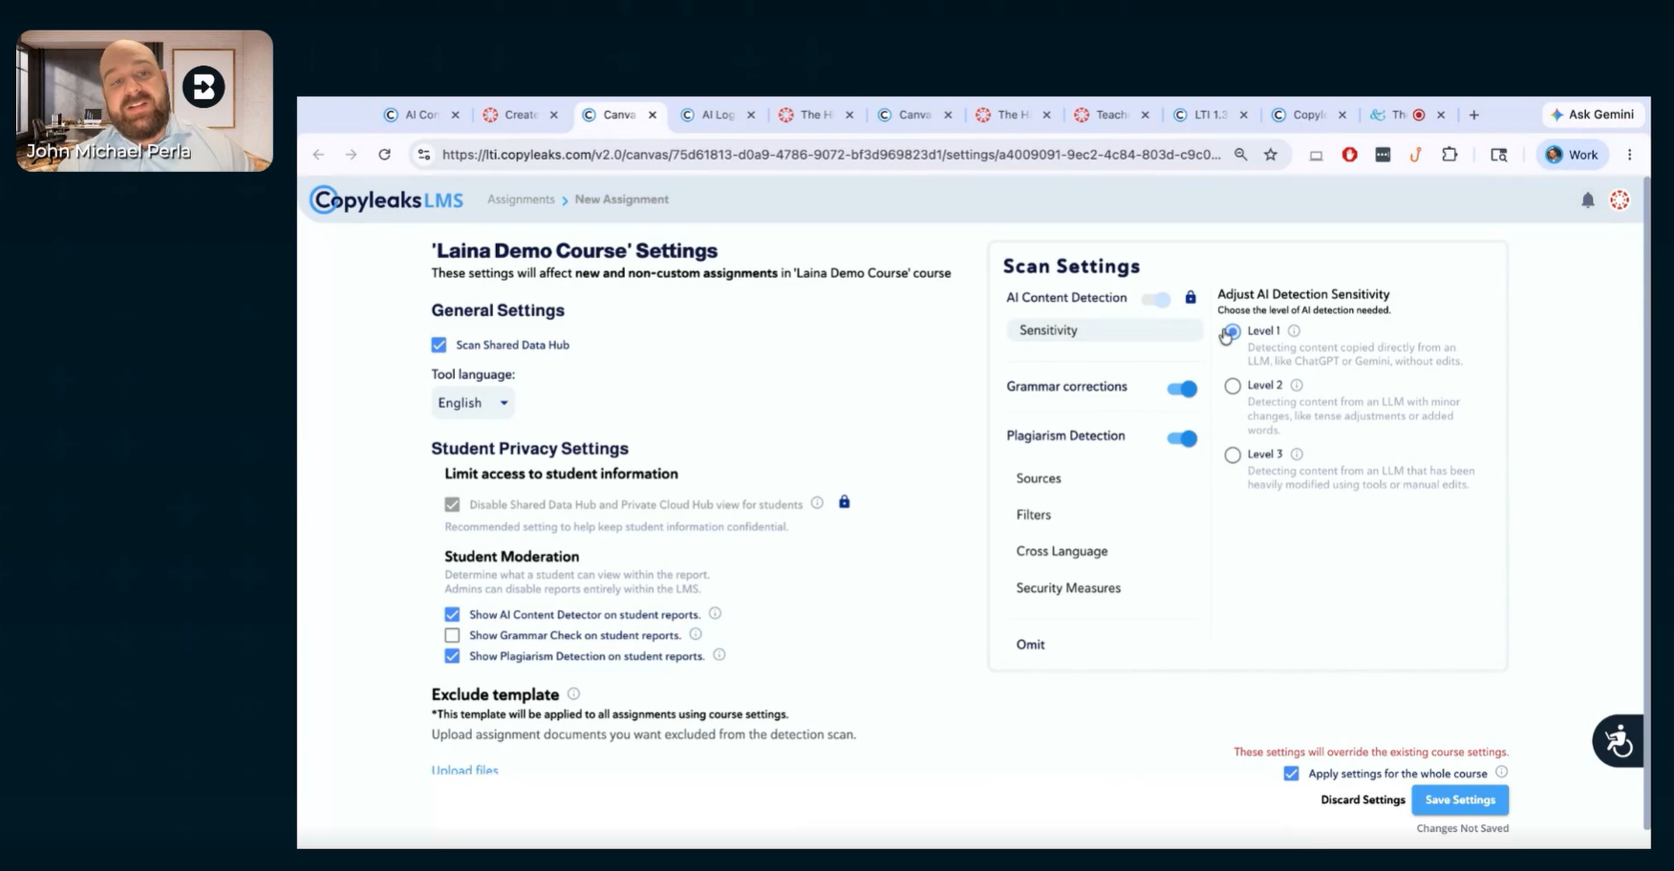Select the Sensitivity section
The height and width of the screenshot is (871, 1674).
point(1105,330)
